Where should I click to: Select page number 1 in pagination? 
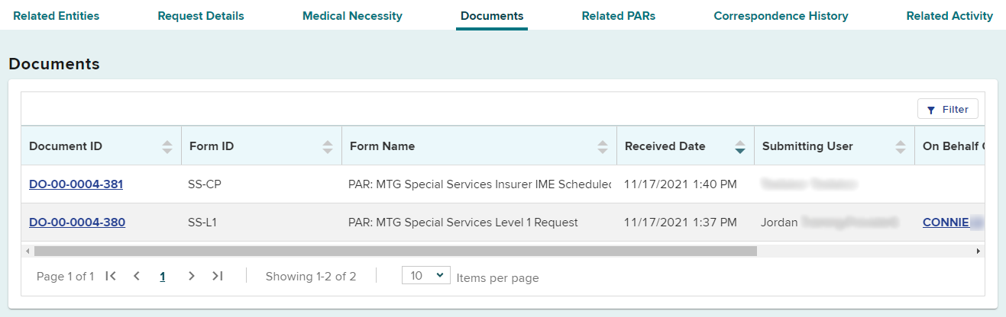click(x=163, y=277)
